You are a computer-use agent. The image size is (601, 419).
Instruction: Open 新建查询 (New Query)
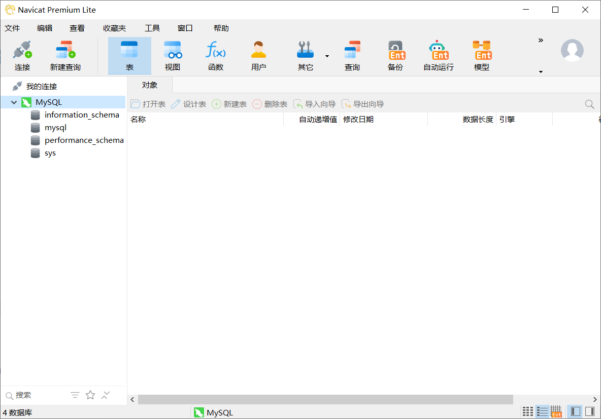[x=65, y=56]
